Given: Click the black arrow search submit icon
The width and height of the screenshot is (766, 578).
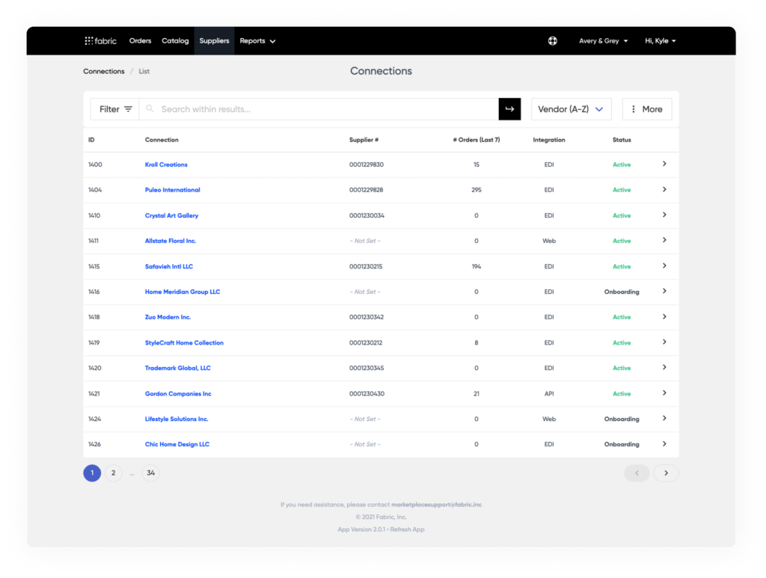Looking at the screenshot, I should point(509,108).
